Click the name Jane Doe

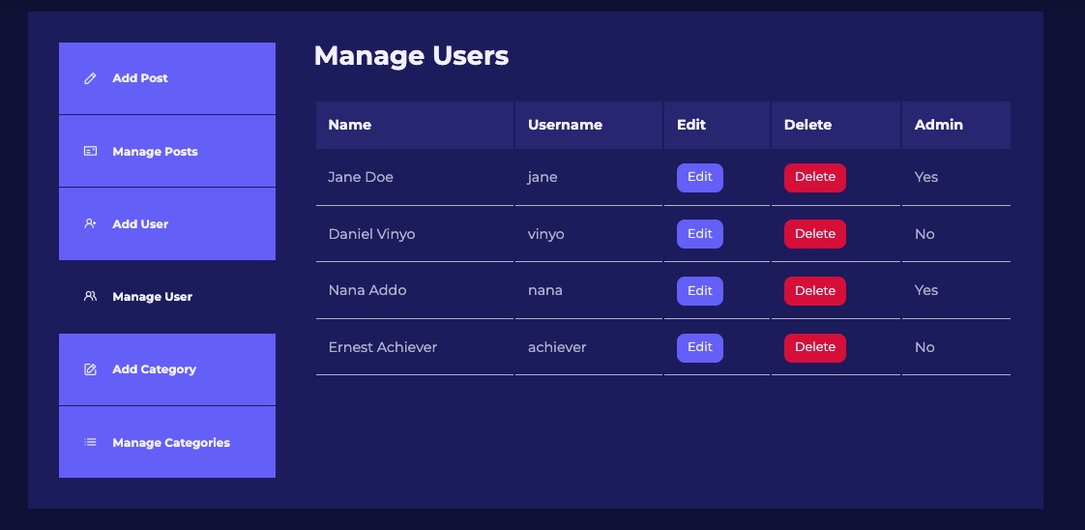pos(361,177)
